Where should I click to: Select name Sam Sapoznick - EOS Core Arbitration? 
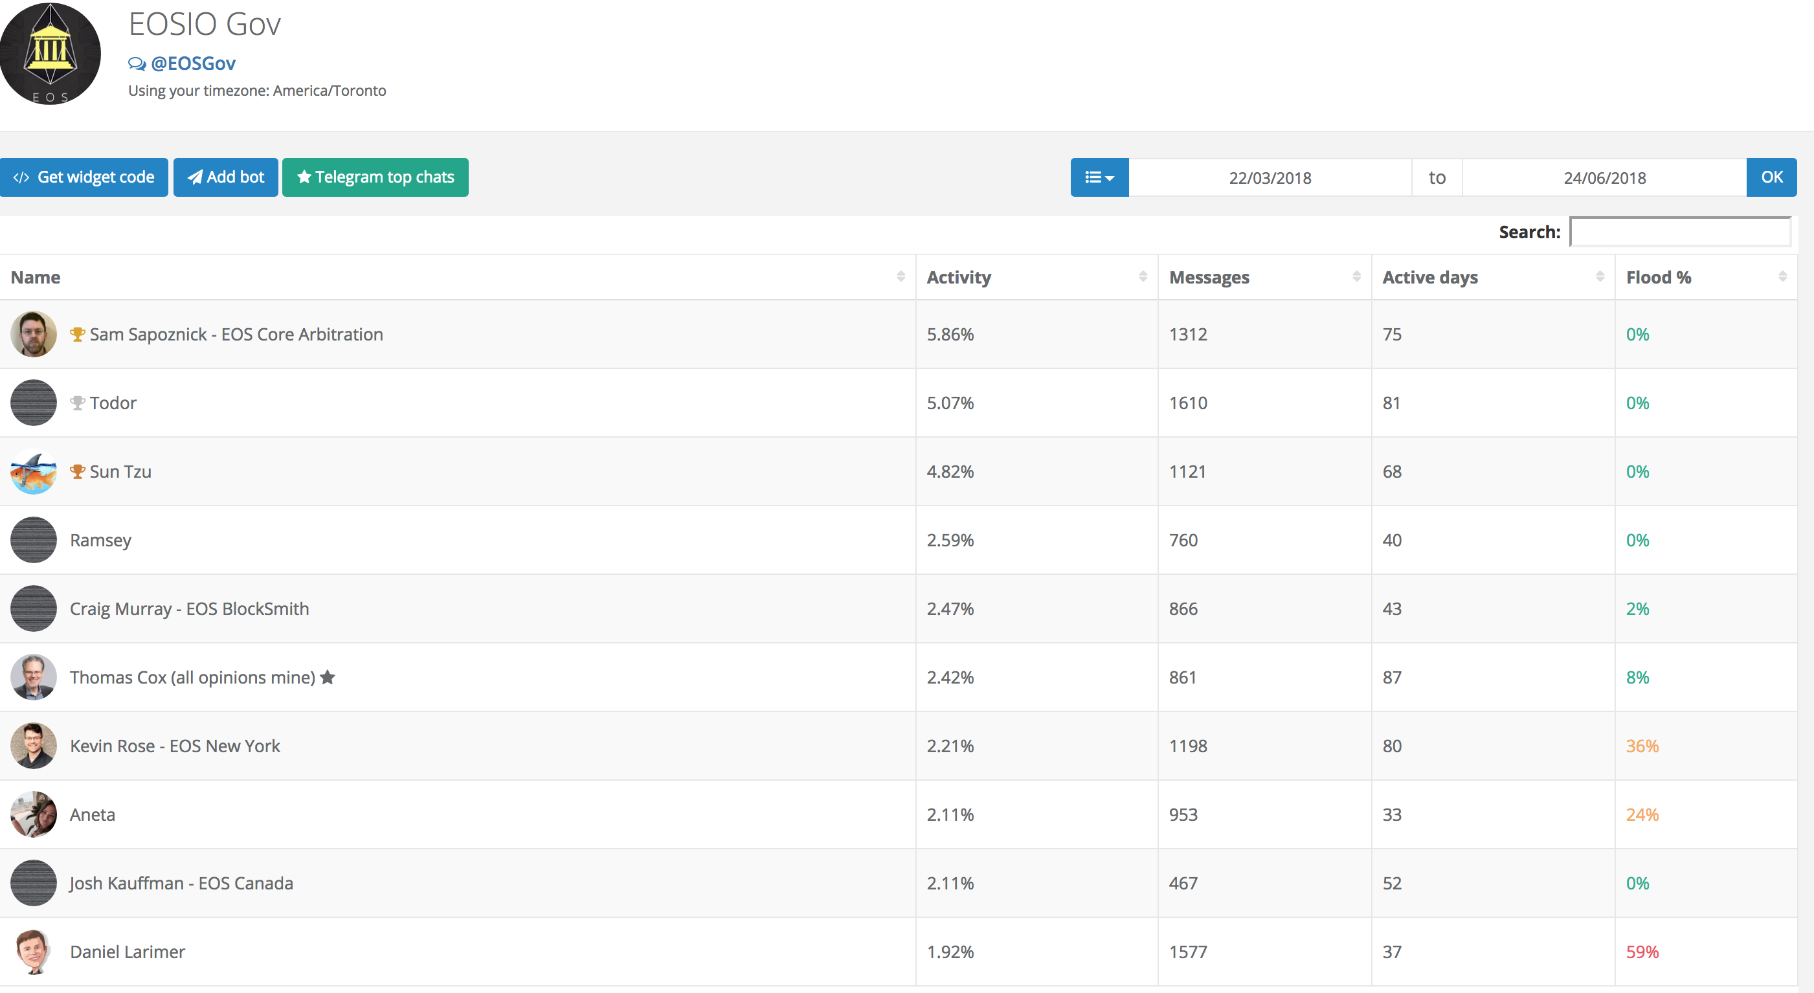236,335
